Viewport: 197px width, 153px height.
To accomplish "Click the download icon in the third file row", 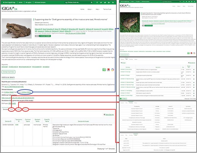I will click(x=194, y=75).
